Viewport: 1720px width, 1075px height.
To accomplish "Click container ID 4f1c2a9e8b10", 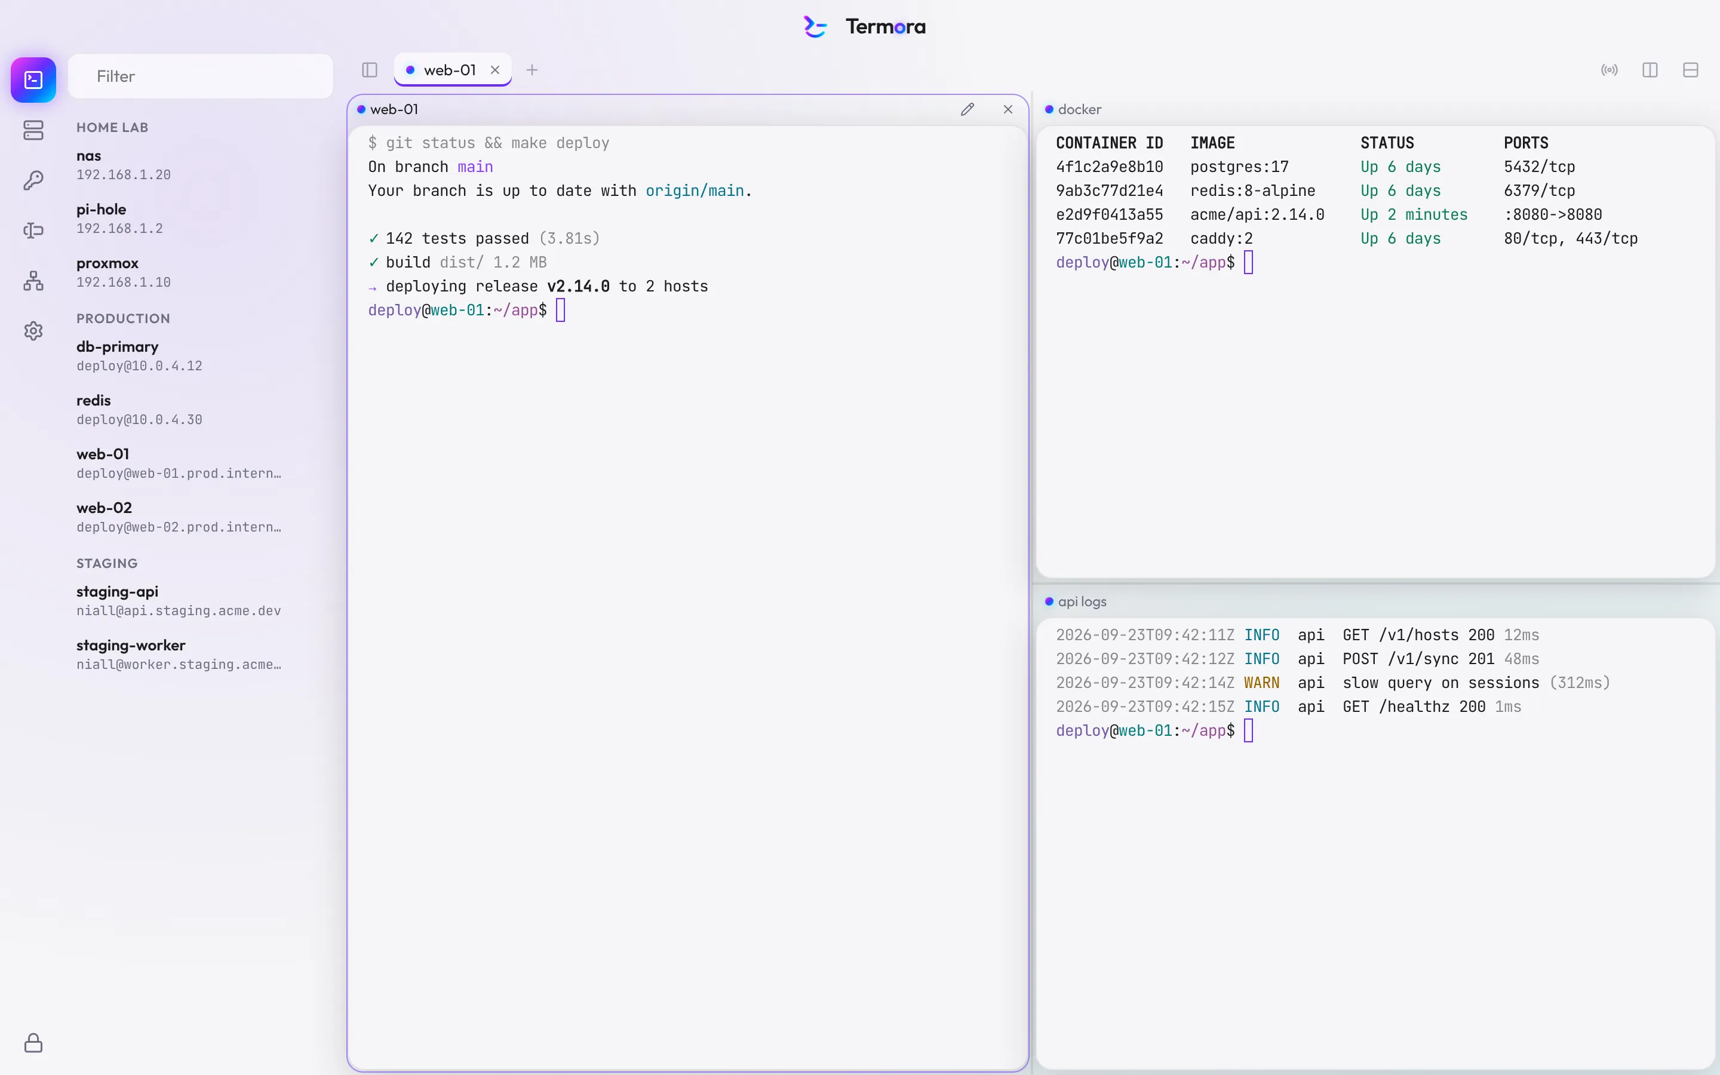I will 1110,167.
